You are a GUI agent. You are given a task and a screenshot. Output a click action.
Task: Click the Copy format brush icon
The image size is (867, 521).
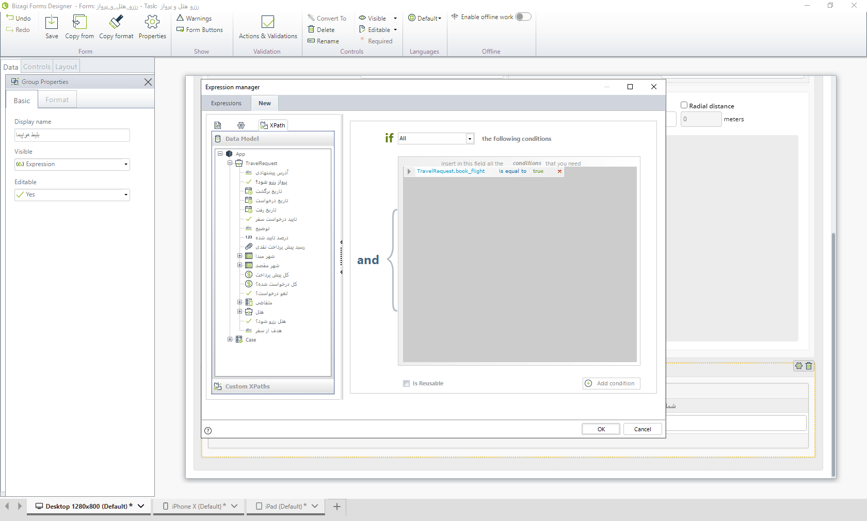pos(116,22)
